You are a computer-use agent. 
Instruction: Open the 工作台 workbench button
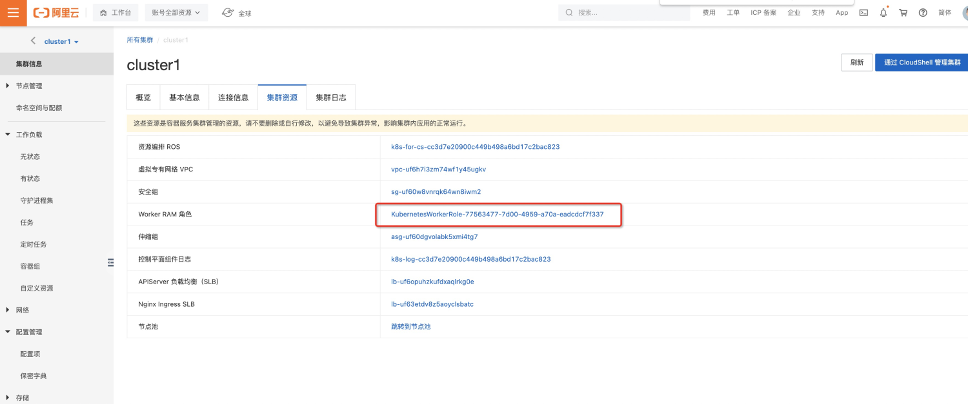click(116, 13)
